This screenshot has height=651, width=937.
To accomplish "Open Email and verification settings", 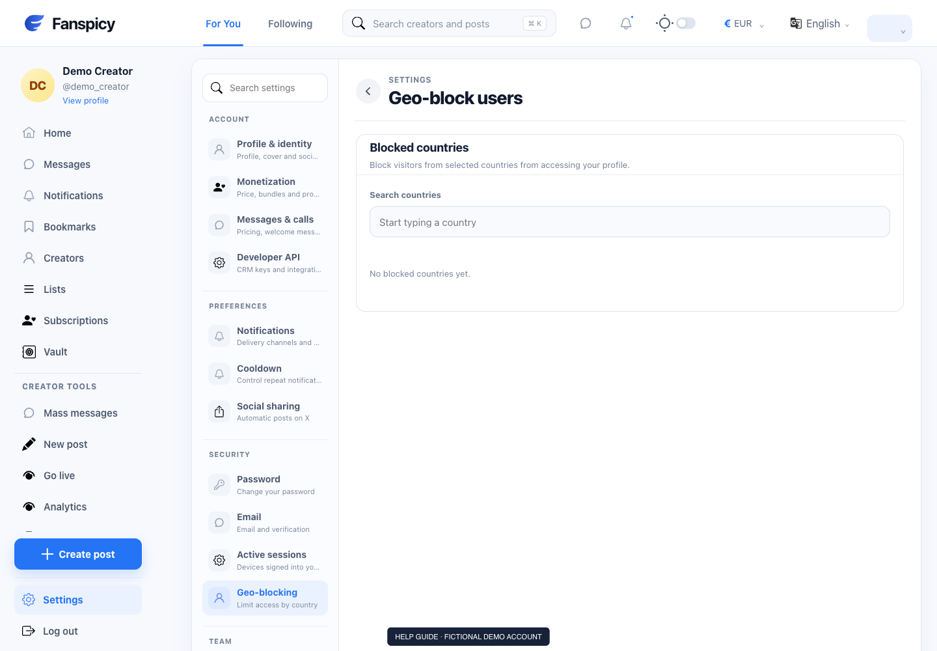I will pyautogui.click(x=265, y=522).
